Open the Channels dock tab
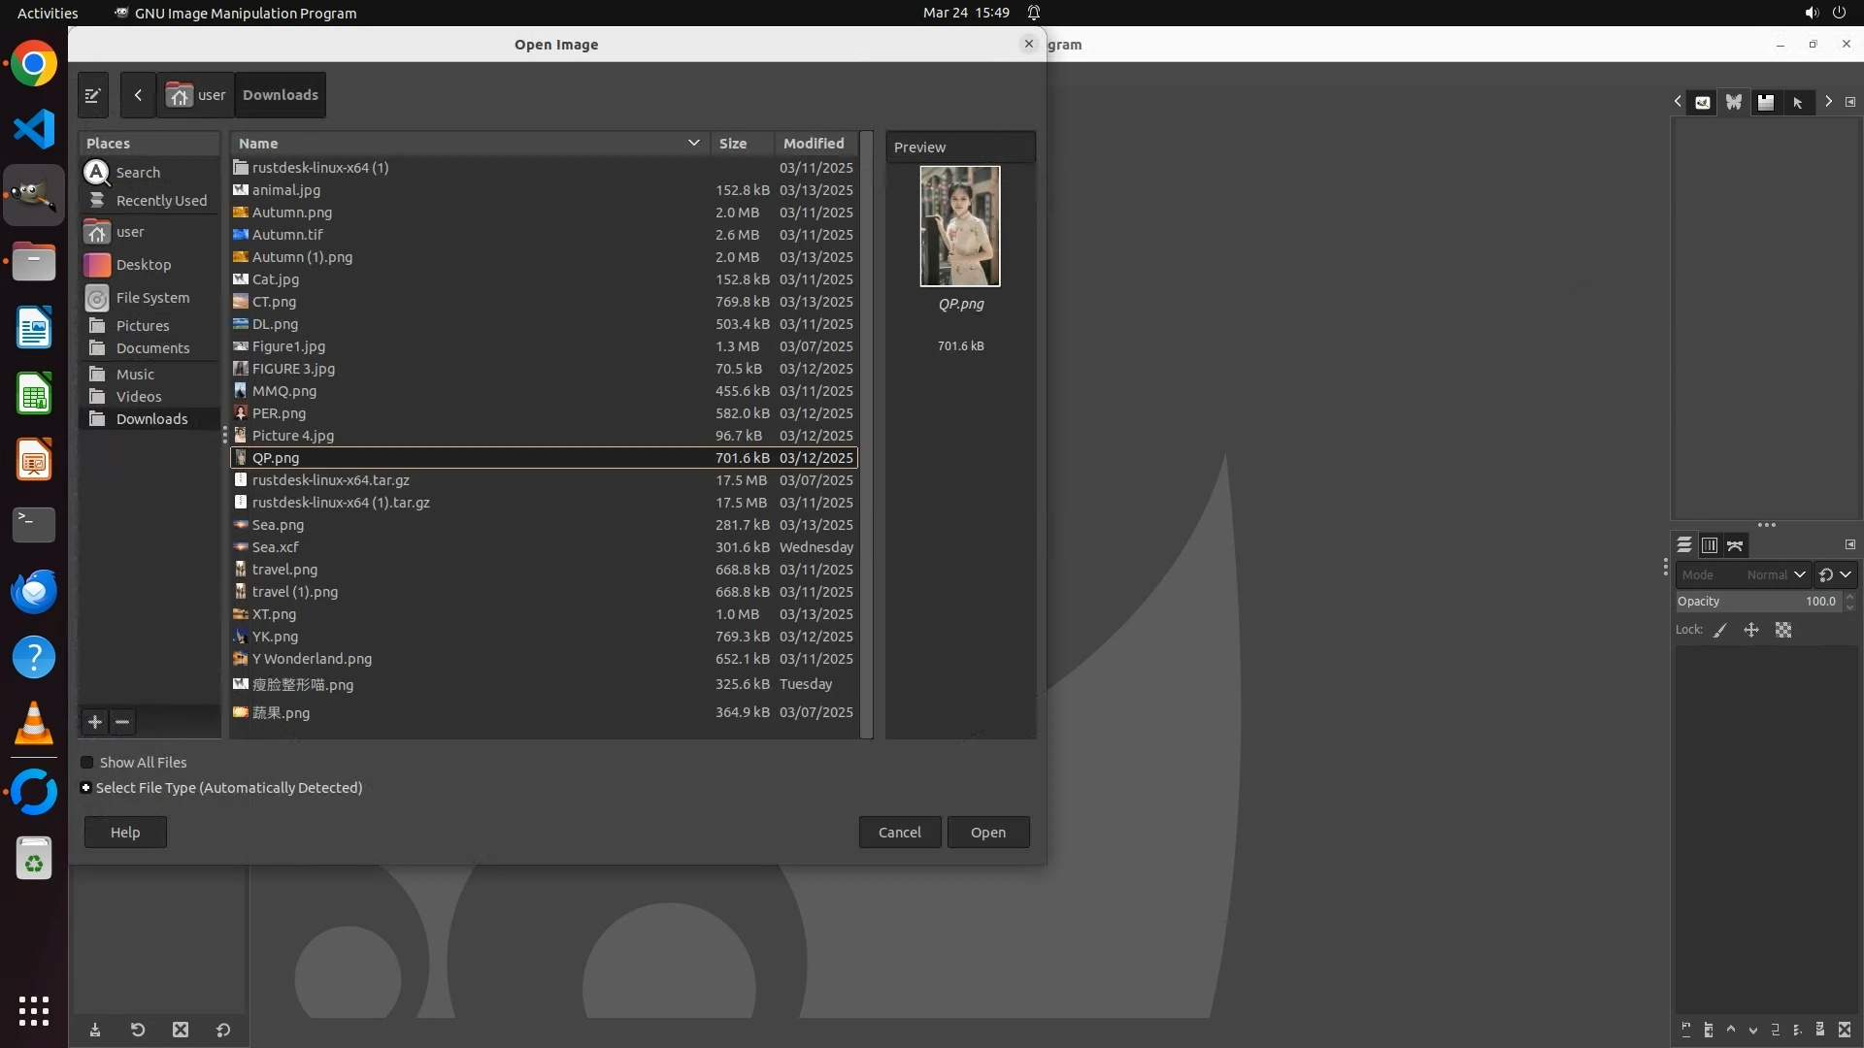Screen dimensions: 1864x1048 click(x=1710, y=545)
